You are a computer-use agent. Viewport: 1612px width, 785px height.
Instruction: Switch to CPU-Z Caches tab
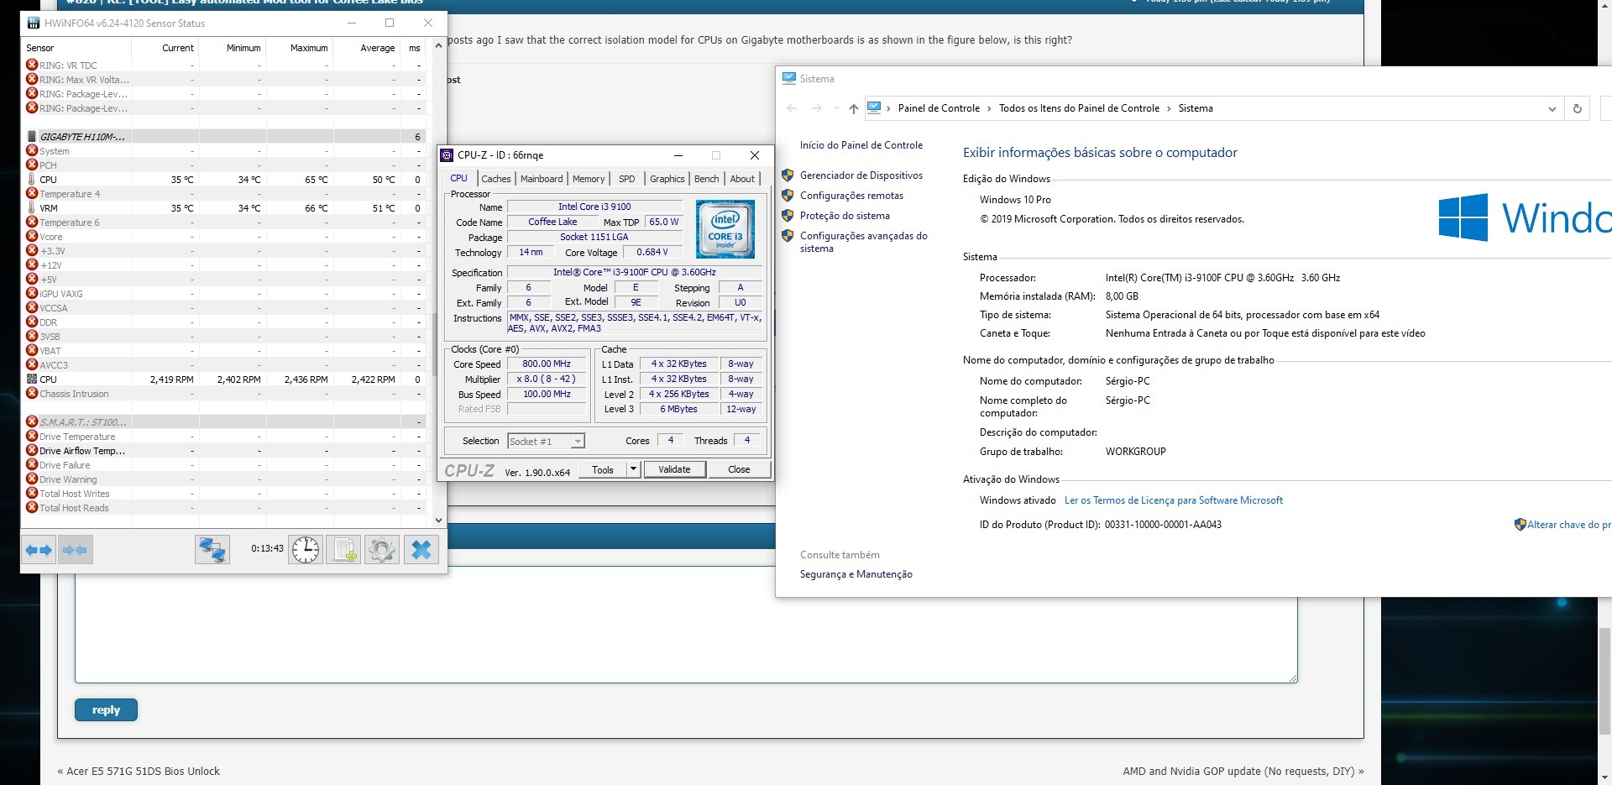pos(495,179)
